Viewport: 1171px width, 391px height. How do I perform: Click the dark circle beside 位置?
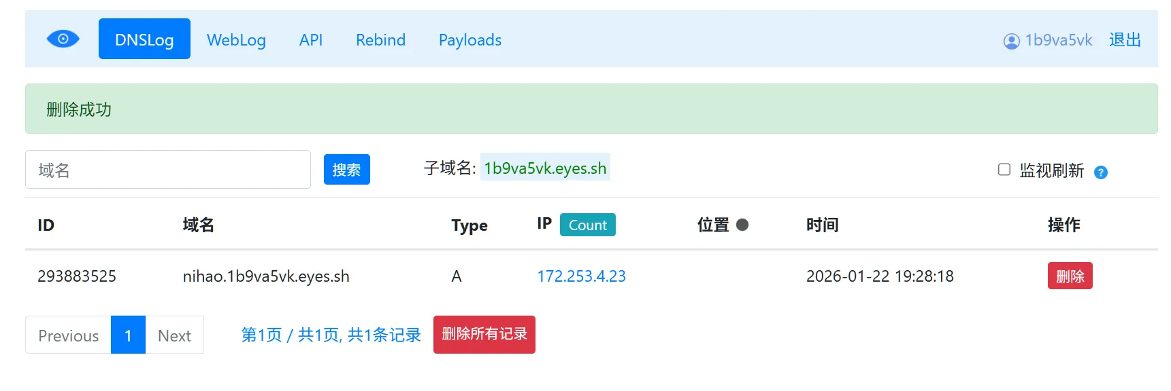click(x=742, y=225)
